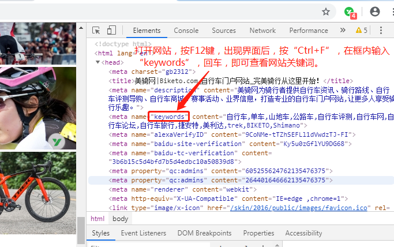
Task: Open DevTools three-dot customize menu
Action: [x=381, y=31]
